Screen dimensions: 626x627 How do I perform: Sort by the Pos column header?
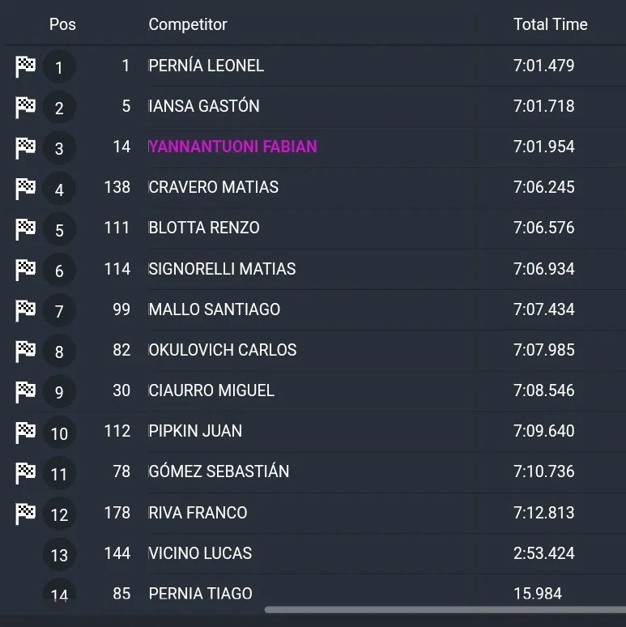tap(62, 24)
